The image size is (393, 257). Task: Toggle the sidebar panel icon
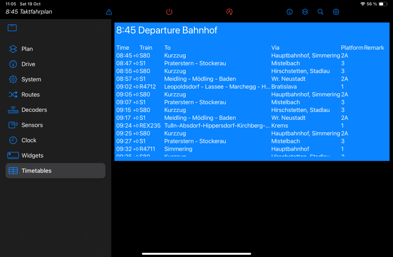(x=12, y=28)
